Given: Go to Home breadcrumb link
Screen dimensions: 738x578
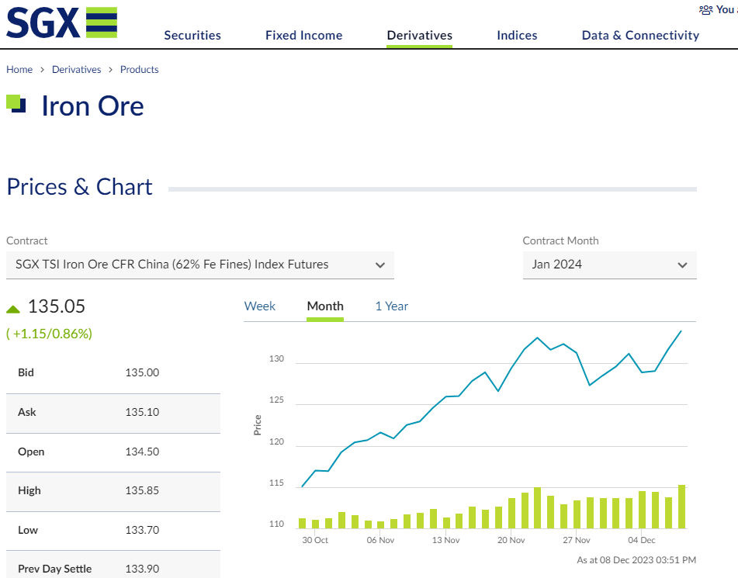Looking at the screenshot, I should (x=19, y=69).
